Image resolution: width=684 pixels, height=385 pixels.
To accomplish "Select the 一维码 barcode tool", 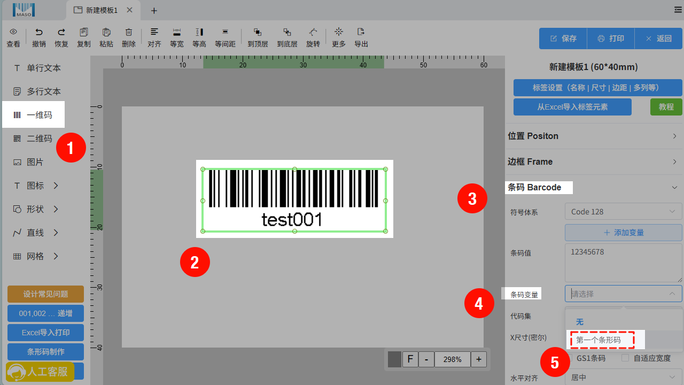I will point(33,115).
